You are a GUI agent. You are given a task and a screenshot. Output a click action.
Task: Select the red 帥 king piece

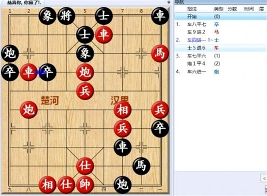coord(85,185)
